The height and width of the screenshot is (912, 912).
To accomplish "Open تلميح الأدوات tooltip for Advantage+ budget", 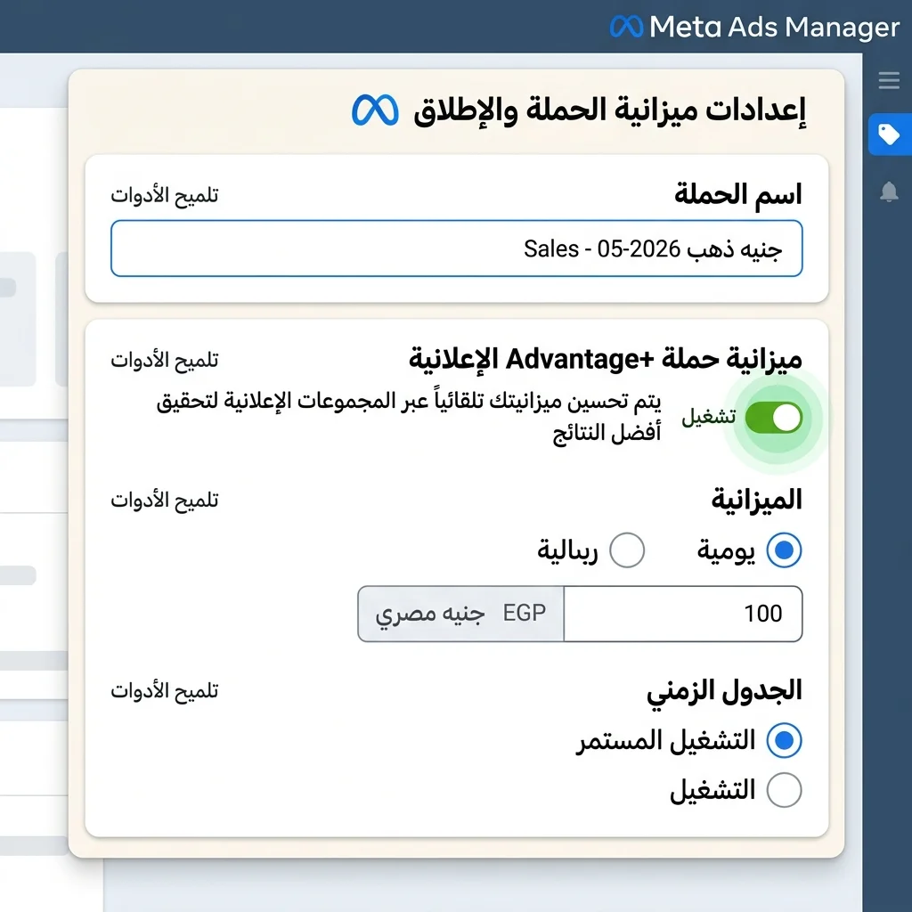I will click(x=165, y=360).
